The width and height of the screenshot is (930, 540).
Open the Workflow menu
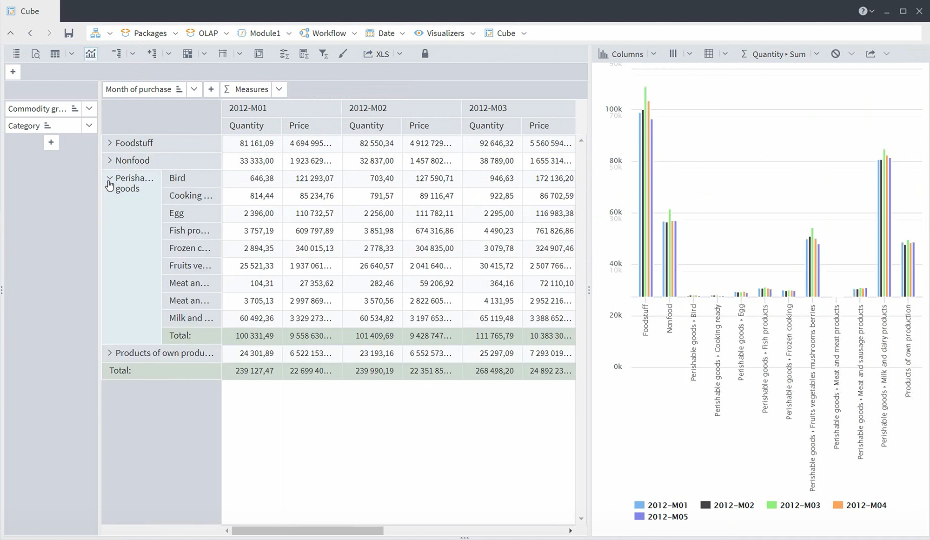pyautogui.click(x=328, y=33)
